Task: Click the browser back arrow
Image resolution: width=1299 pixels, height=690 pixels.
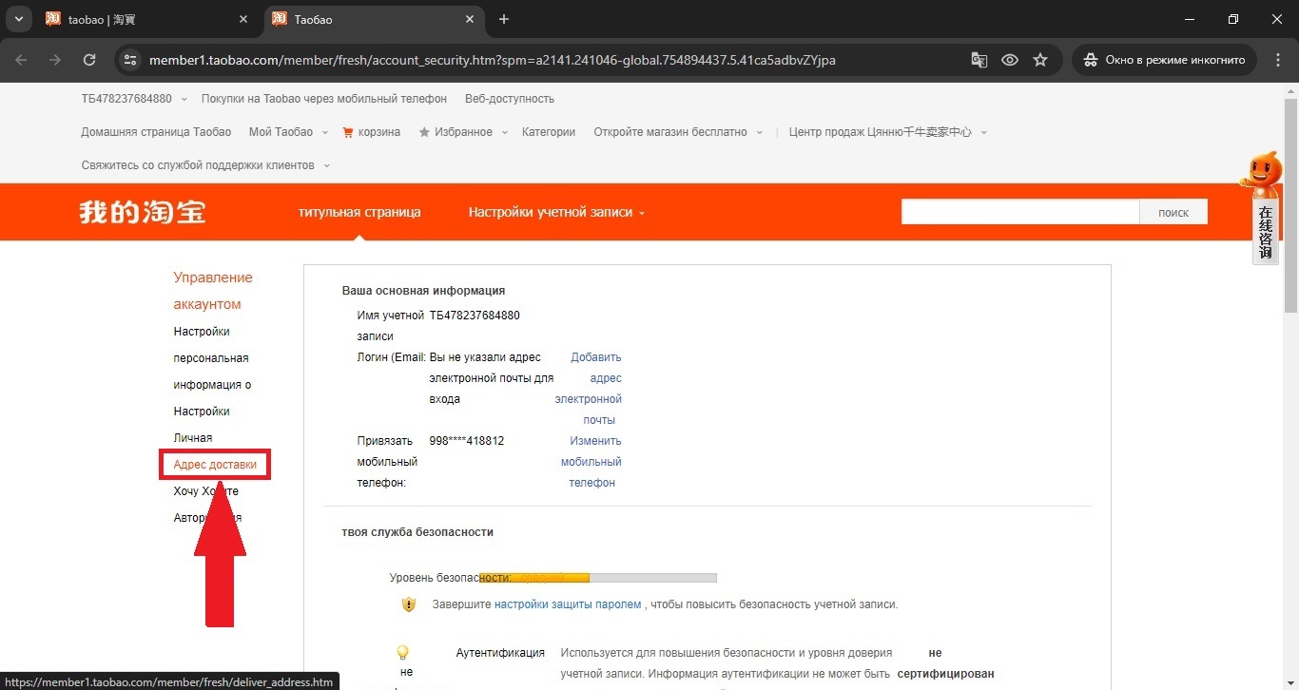Action: (x=21, y=60)
